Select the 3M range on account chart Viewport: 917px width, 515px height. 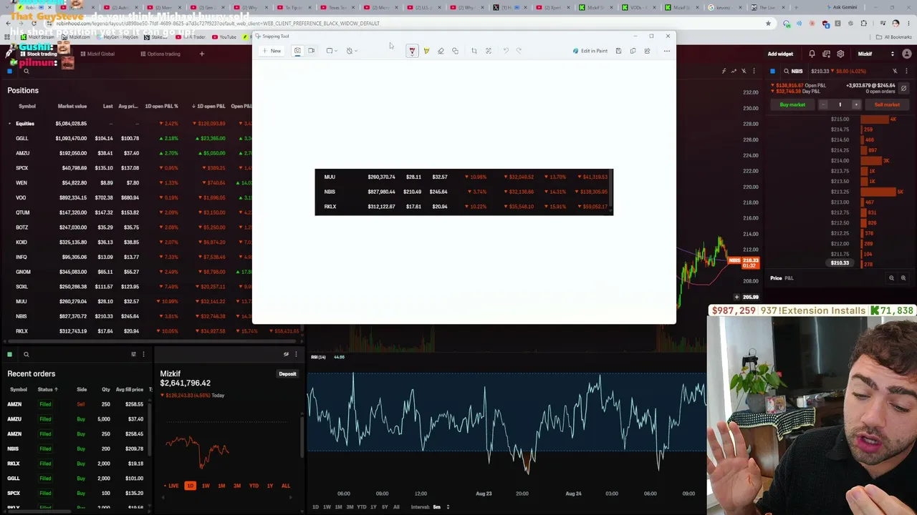(x=237, y=486)
